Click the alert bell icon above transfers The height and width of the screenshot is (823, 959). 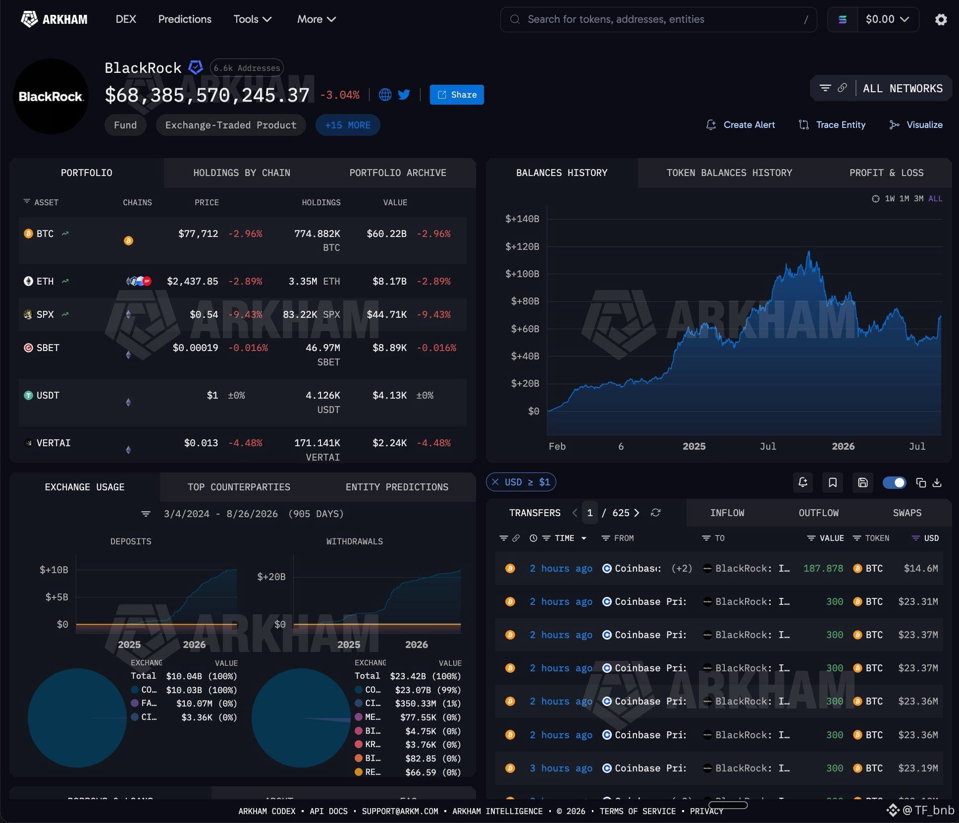pyautogui.click(x=803, y=482)
